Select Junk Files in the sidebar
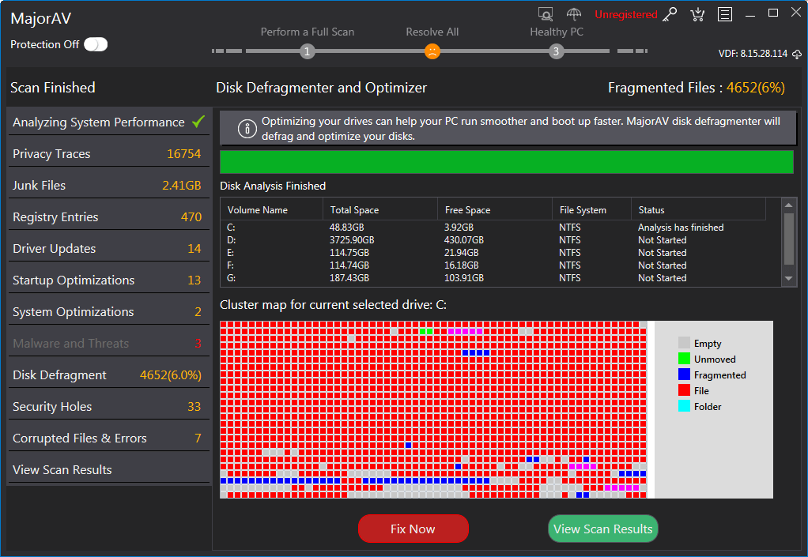Viewport: 808px width, 557px height. 47,184
